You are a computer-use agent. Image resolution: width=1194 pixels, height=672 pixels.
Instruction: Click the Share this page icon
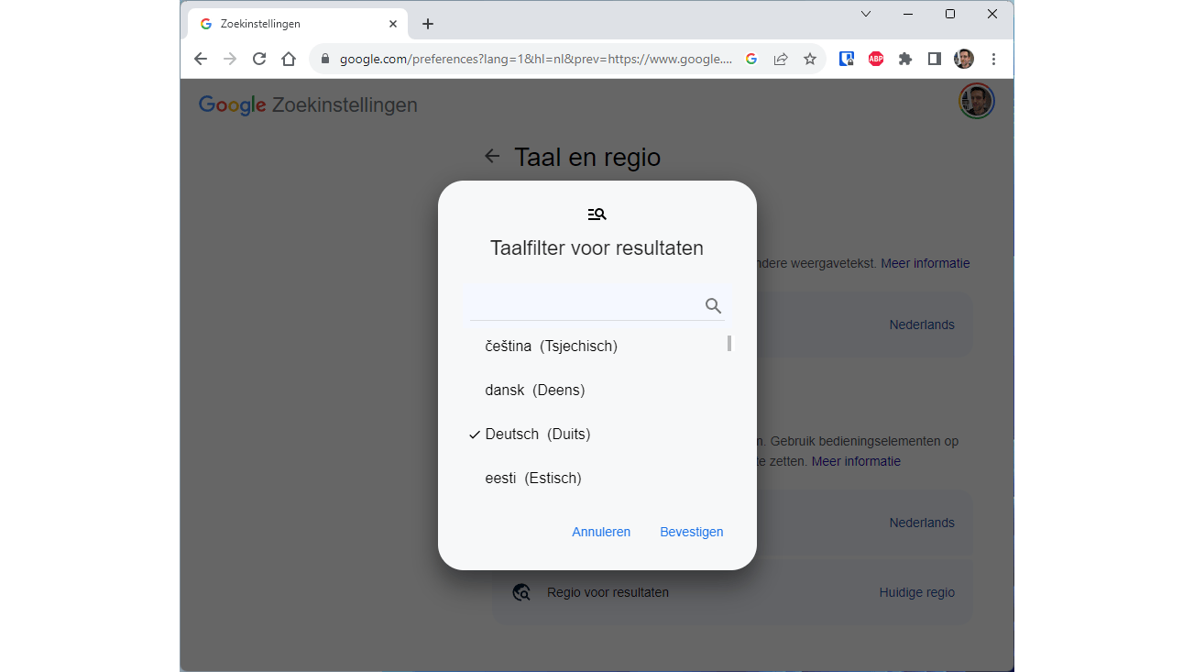click(781, 59)
